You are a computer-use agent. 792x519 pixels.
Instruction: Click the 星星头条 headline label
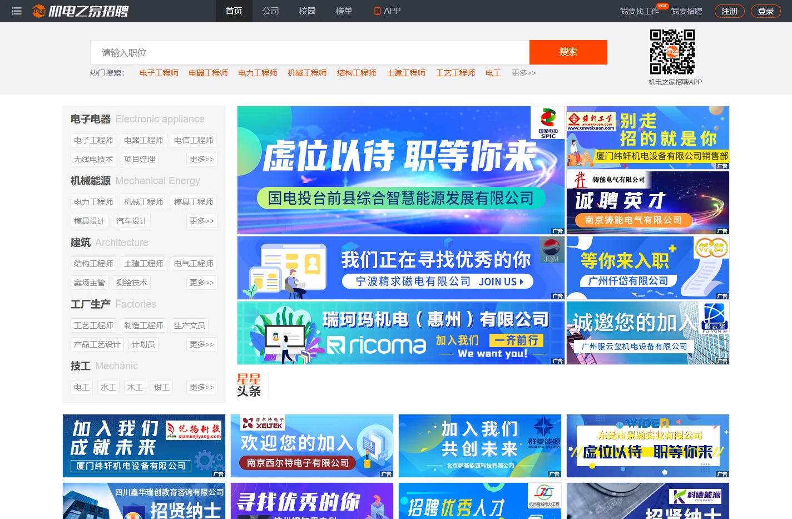(x=249, y=385)
